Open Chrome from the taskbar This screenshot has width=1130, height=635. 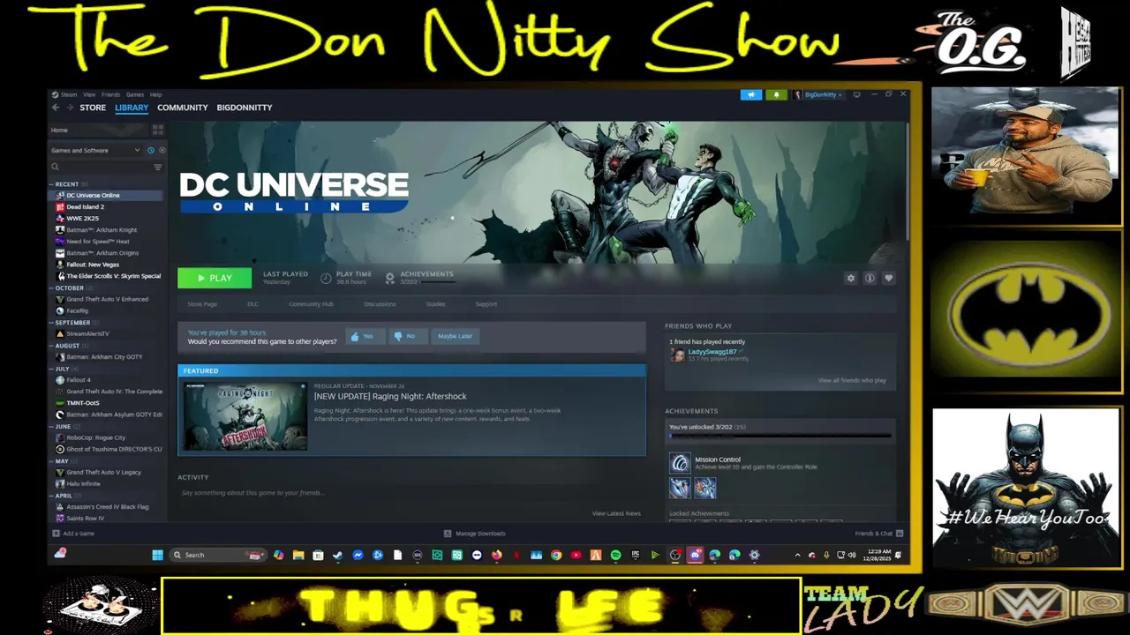coord(556,555)
